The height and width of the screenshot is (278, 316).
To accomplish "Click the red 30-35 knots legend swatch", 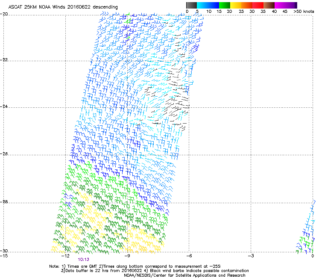I will pyautogui.click(x=258, y=5).
